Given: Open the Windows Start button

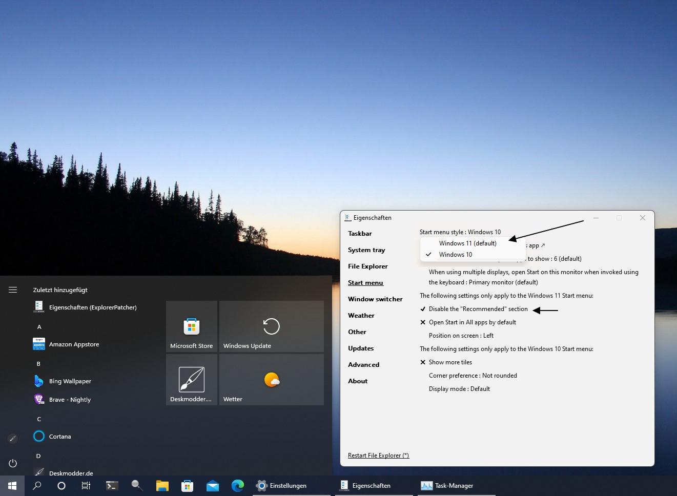Looking at the screenshot, I should click(12, 485).
